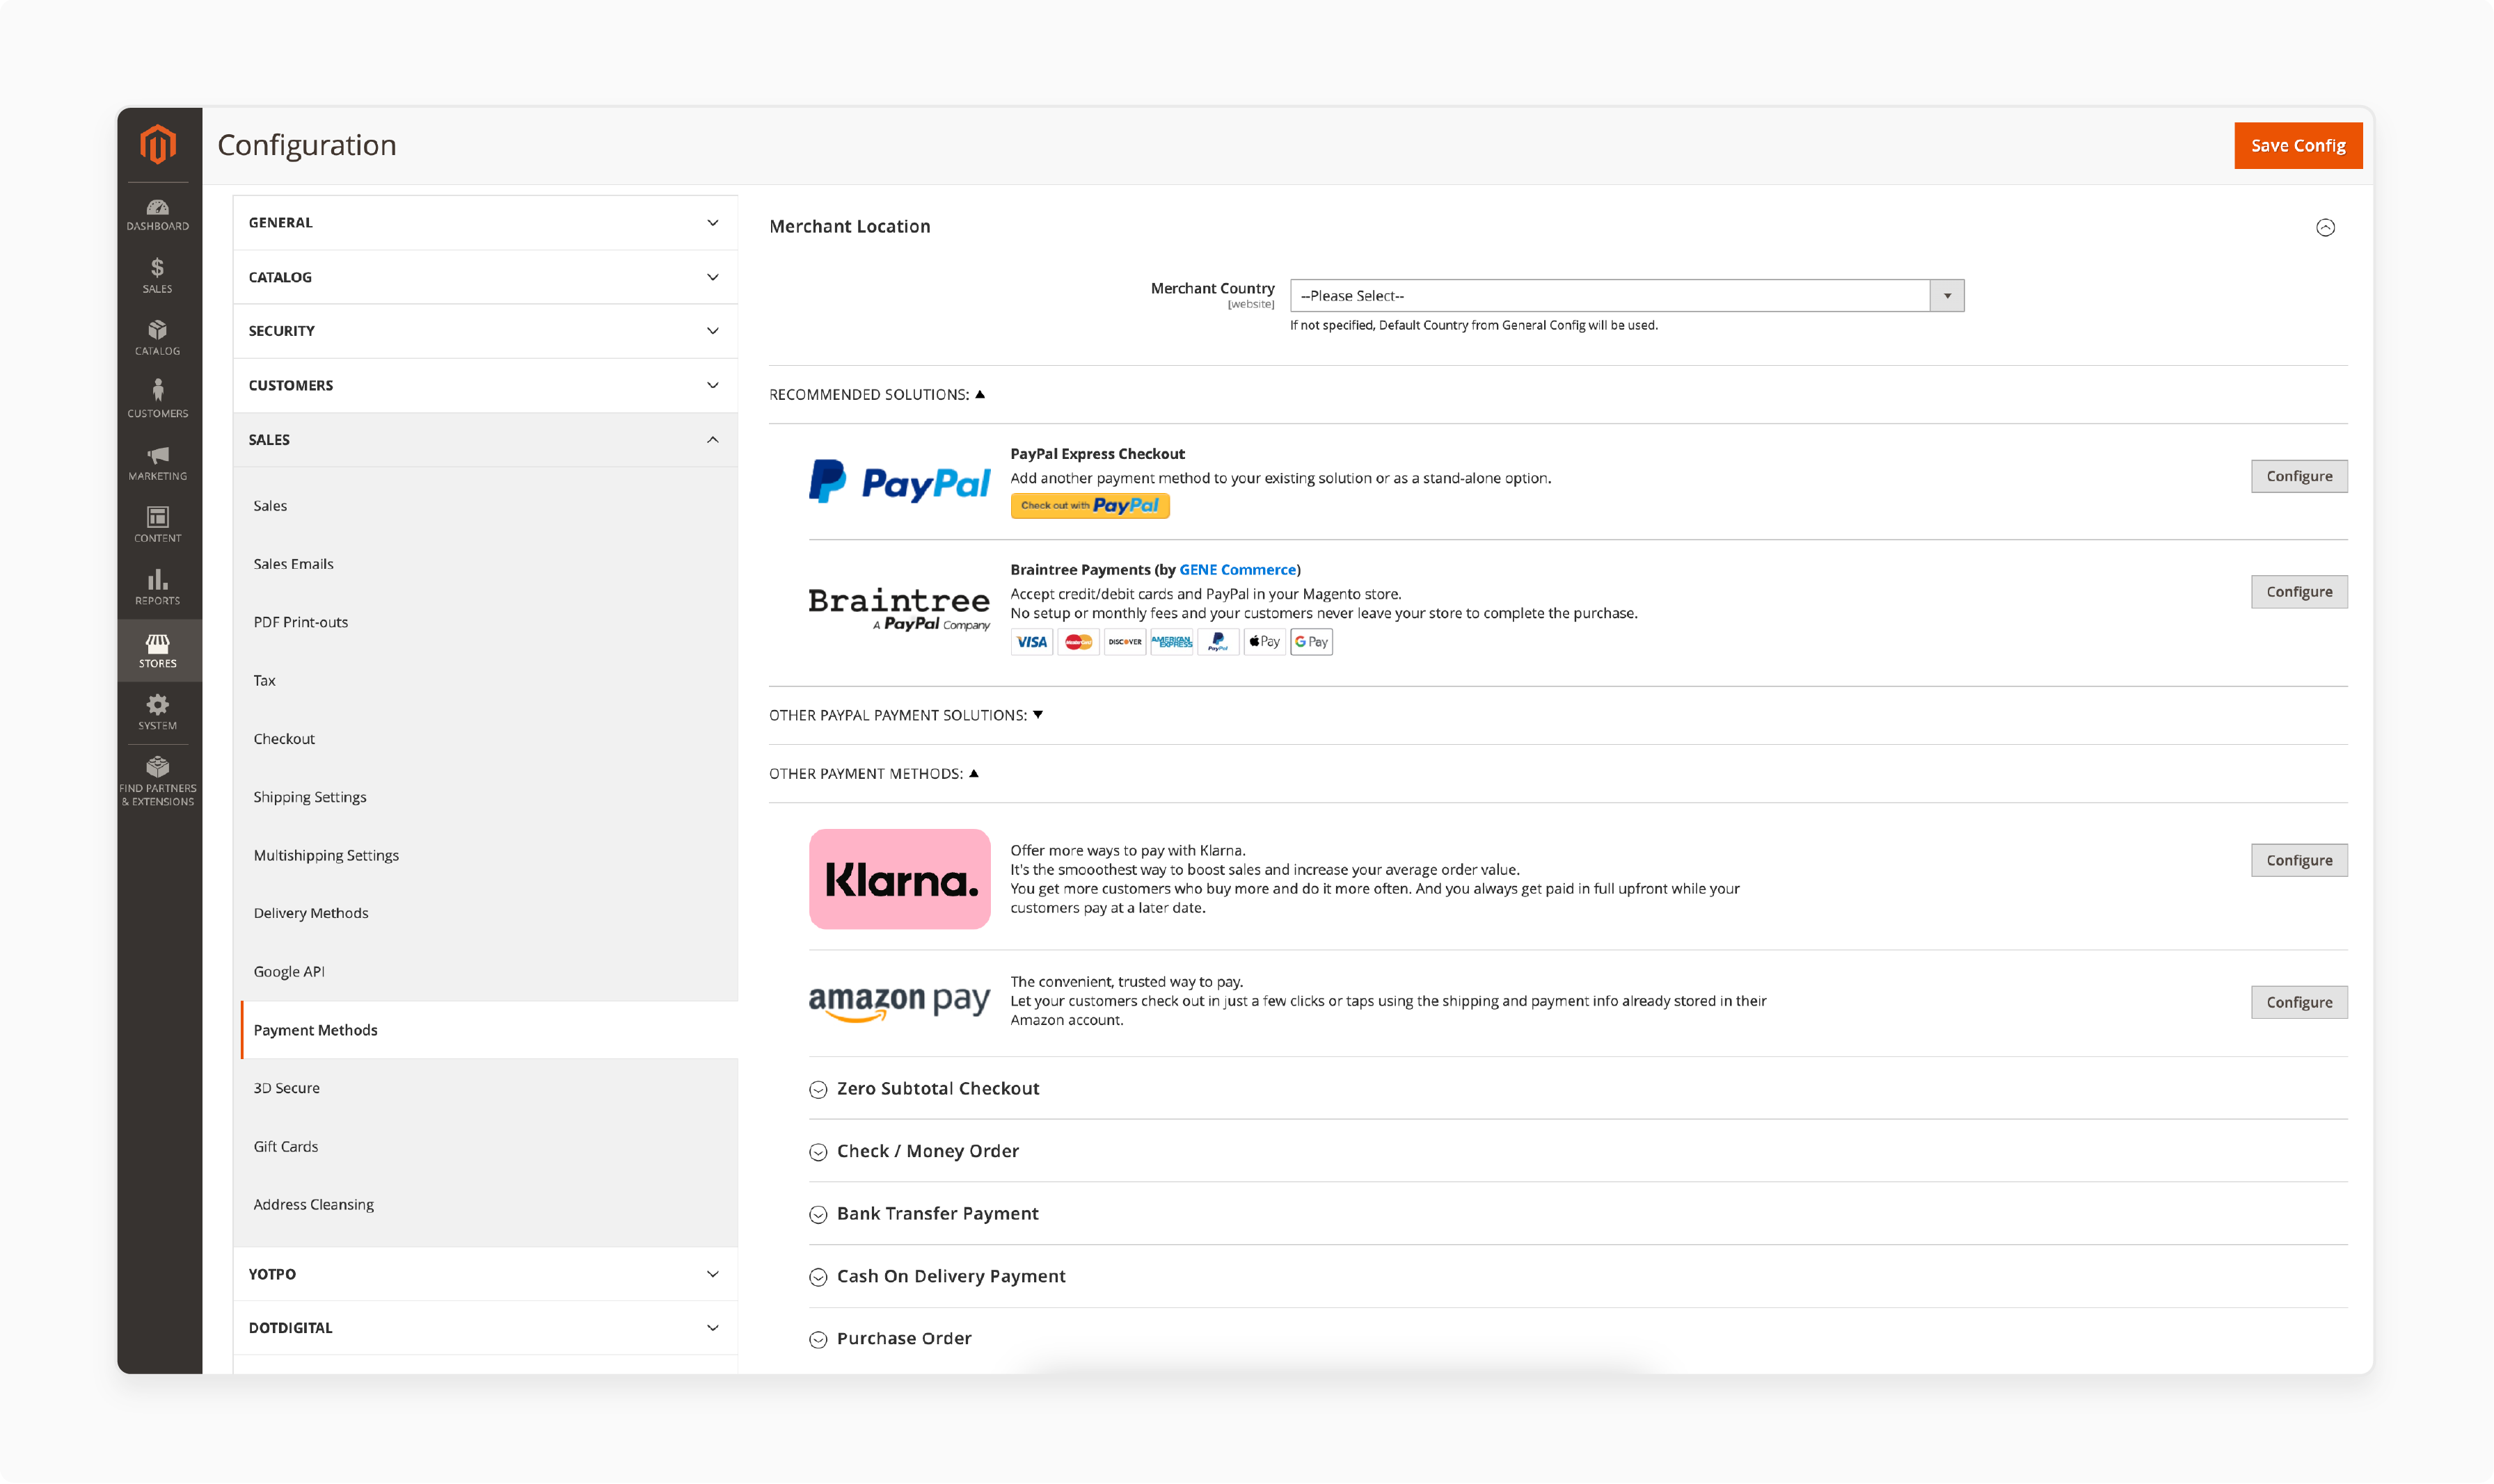Click the Save Config button
Image resolution: width=2494 pixels, height=1484 pixels.
pos(2298,146)
